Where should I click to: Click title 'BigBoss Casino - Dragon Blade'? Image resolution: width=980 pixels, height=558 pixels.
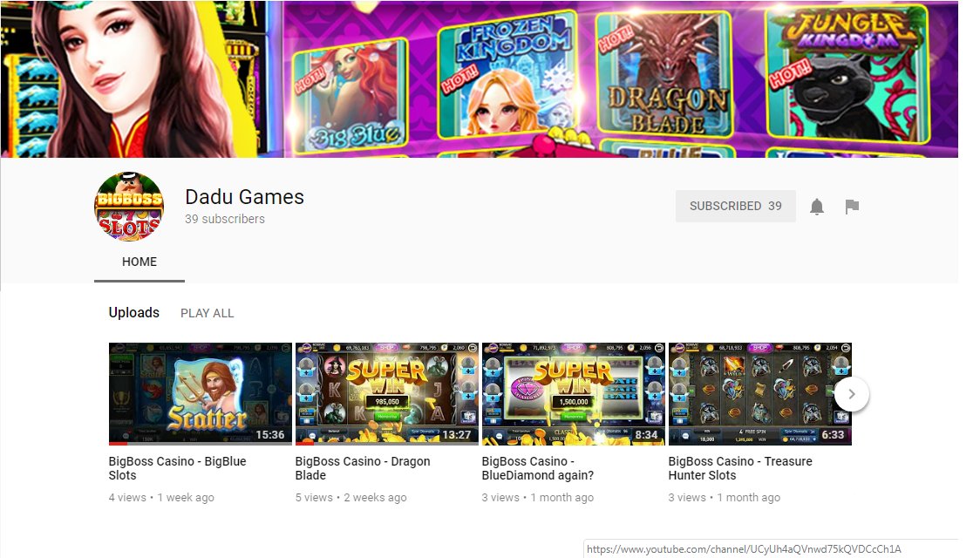coord(363,468)
